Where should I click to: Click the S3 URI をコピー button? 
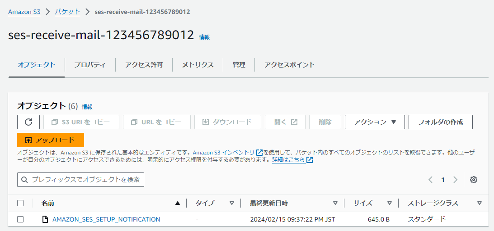coord(81,122)
